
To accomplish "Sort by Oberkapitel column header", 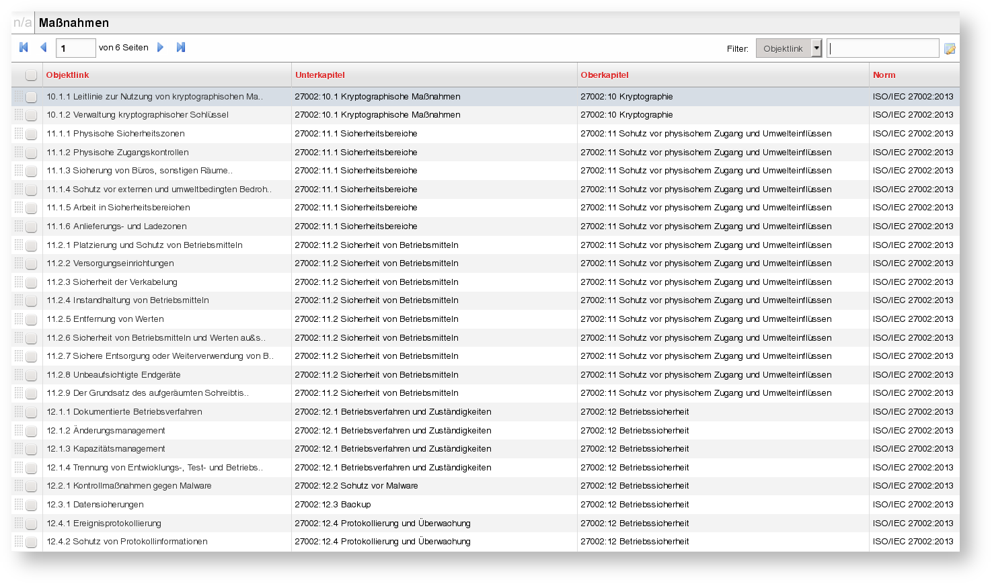I will (604, 75).
